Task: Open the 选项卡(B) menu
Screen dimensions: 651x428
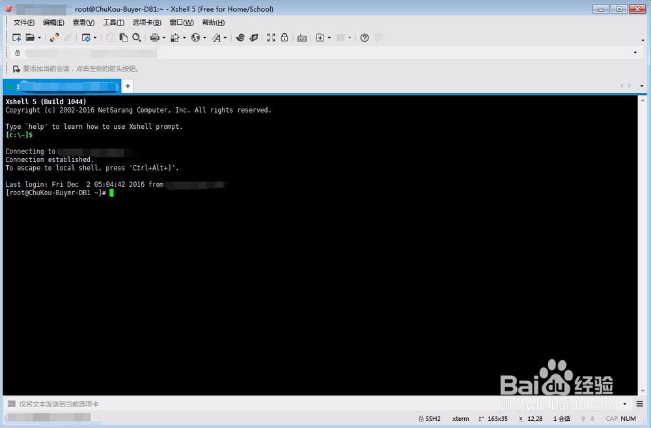Action: click(x=146, y=22)
